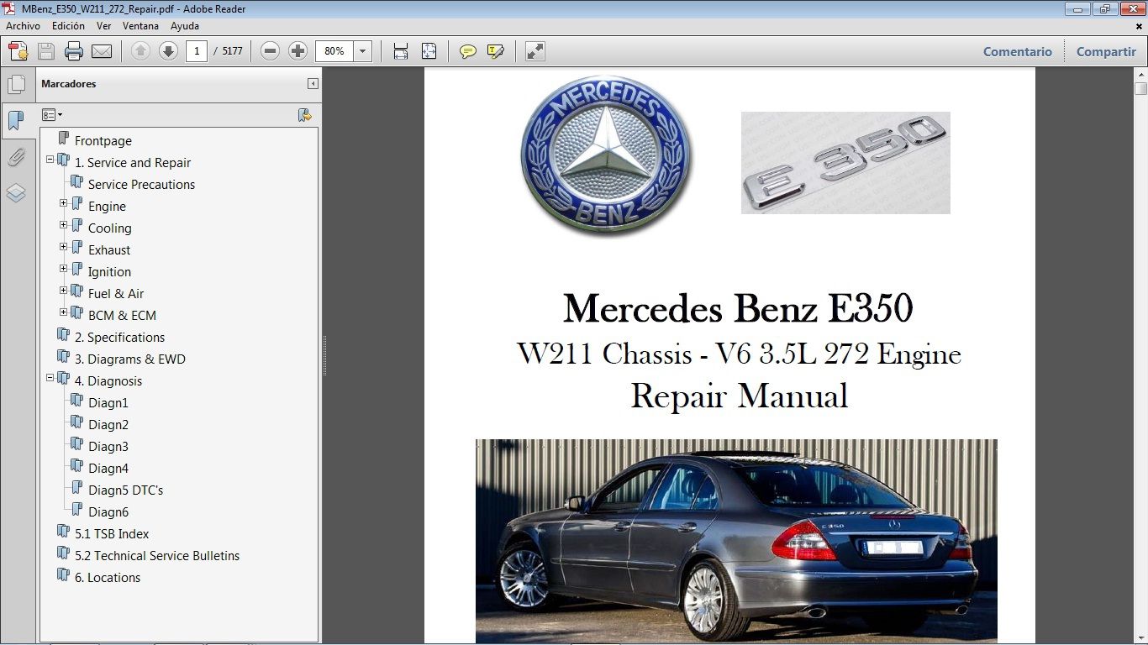This screenshot has height=645, width=1148.
Task: Toggle fit-to-window-width view
Action: [400, 51]
